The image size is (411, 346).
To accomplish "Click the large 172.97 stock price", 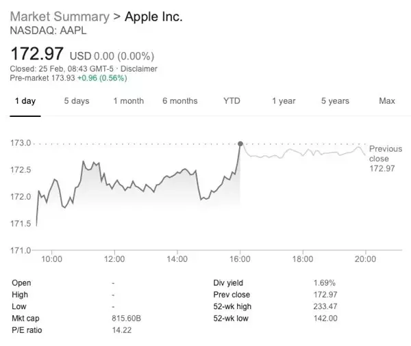I will tap(35, 53).
